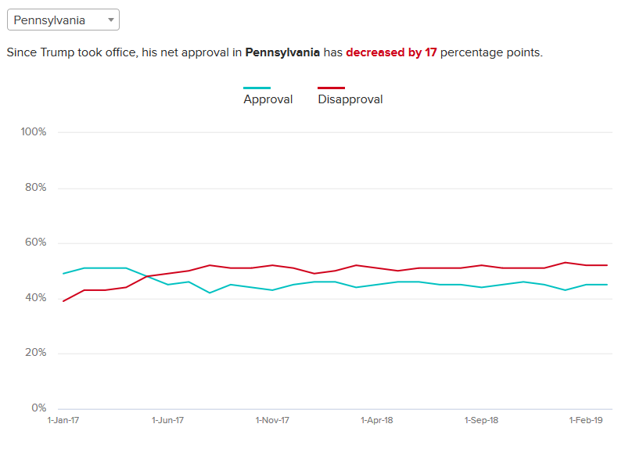Image resolution: width=643 pixels, height=449 pixels.
Task: Click the 100% y-axis label
Action: point(34,132)
